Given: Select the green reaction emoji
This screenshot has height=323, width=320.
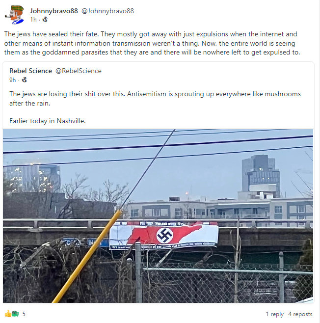Looking at the screenshot, I should [16, 314].
